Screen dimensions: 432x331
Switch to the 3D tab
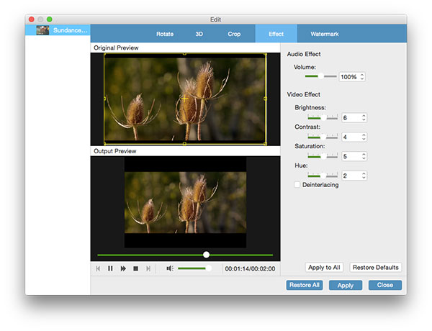[x=199, y=34]
